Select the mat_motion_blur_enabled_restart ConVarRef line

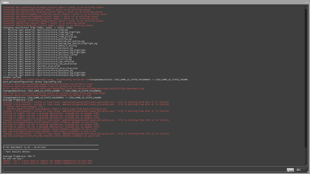[53, 12]
